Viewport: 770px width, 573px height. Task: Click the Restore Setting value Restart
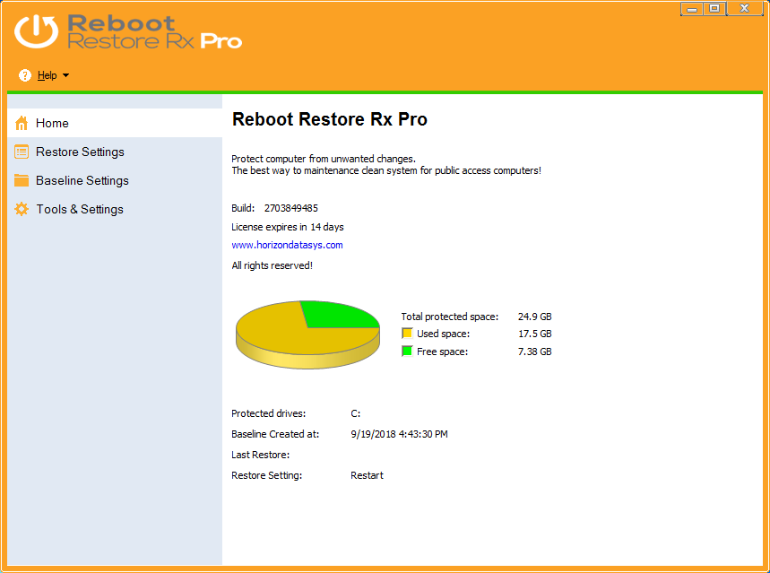367,475
